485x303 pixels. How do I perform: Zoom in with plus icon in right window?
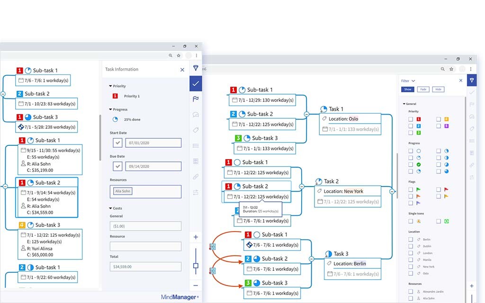tap(472, 286)
